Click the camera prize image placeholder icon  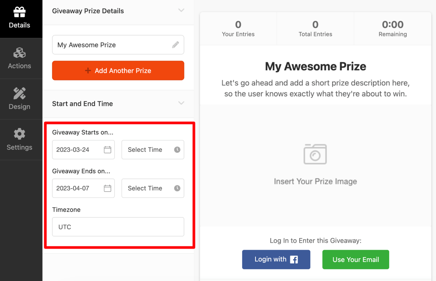(x=315, y=154)
